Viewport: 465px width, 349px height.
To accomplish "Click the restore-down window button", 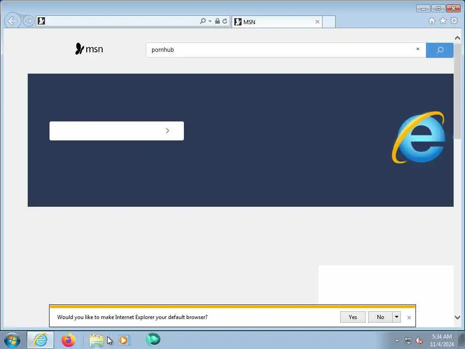I will [x=438, y=9].
